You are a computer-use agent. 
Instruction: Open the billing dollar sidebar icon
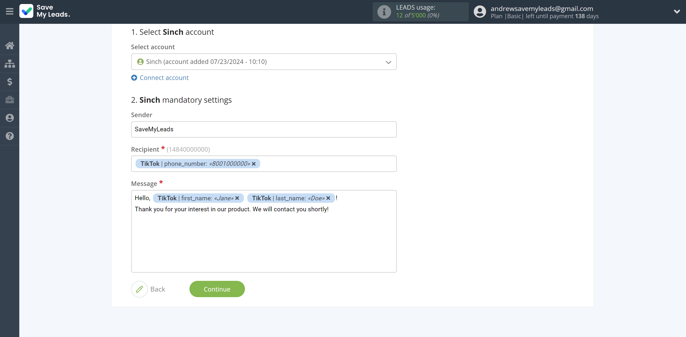(10, 82)
